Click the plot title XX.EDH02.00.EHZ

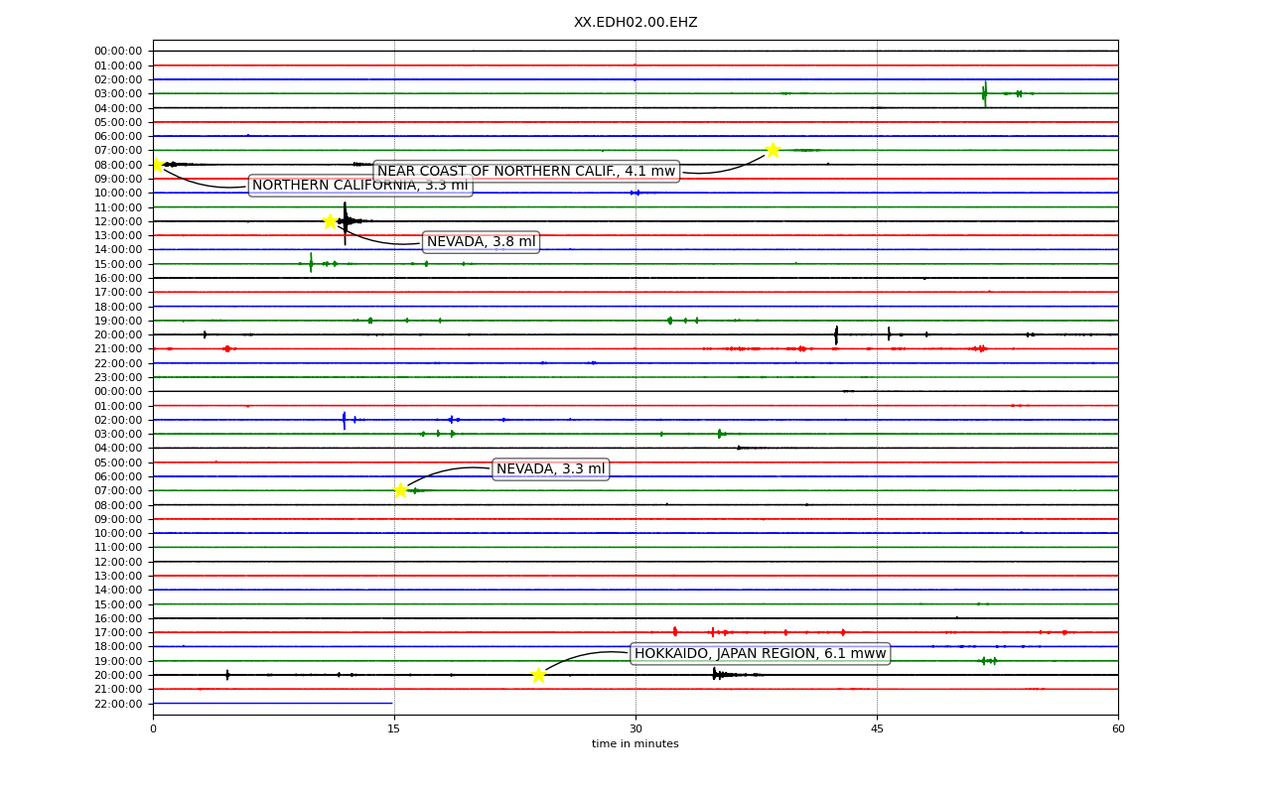pos(635,22)
